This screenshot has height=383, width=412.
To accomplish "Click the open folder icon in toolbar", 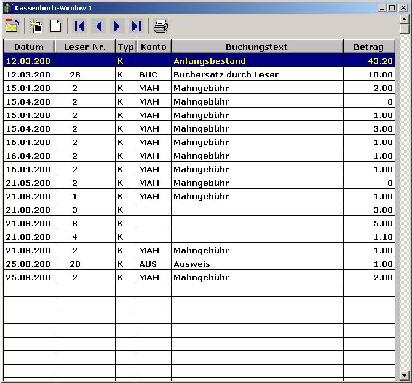I will tap(12, 26).
